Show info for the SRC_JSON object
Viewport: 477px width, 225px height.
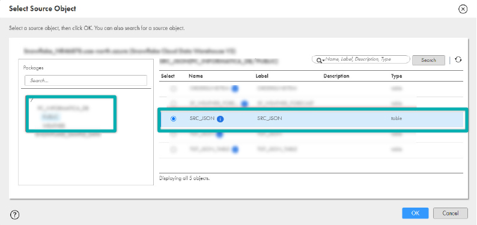[x=220, y=119]
